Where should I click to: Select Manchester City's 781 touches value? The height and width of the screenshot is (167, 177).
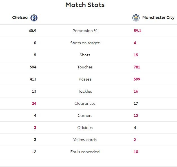coord(137,67)
